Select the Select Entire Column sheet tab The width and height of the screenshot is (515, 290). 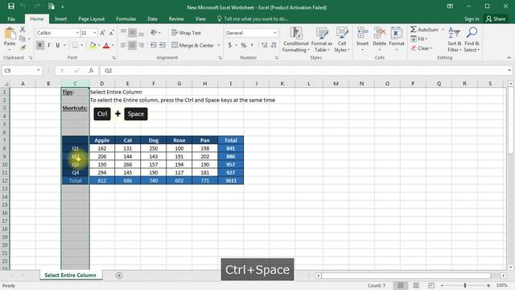70,275
